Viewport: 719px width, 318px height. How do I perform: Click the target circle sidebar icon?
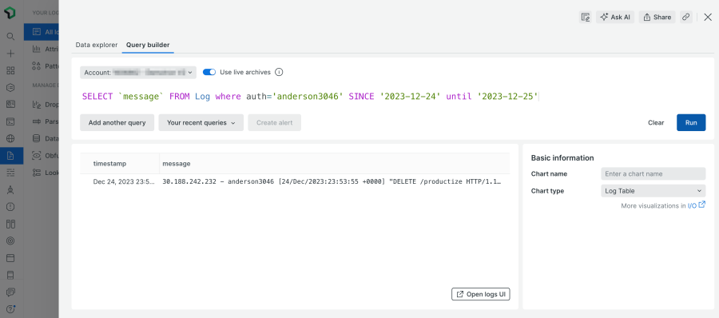pos(10,241)
